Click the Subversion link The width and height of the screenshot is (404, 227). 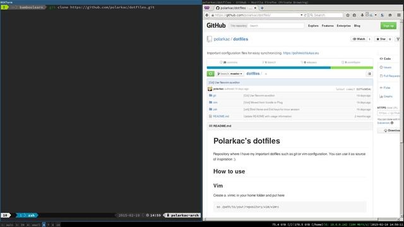383,123
